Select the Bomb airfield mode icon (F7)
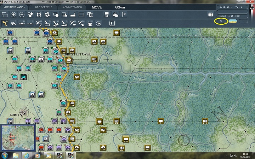The height and width of the screenshot is (159, 255). pyautogui.click(x=56, y=24)
